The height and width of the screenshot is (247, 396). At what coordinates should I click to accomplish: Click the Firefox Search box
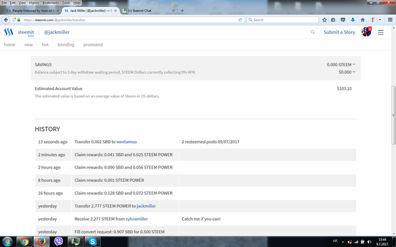click(x=283, y=20)
